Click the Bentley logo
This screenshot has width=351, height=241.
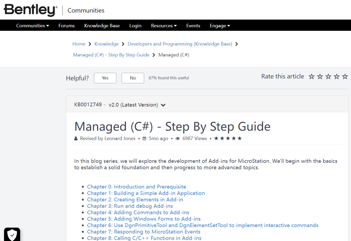(31, 10)
